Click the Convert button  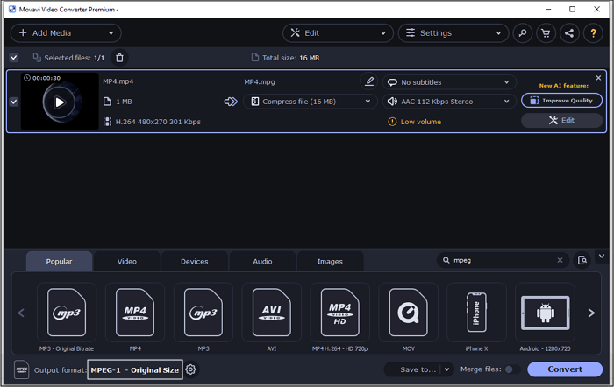pyautogui.click(x=565, y=369)
